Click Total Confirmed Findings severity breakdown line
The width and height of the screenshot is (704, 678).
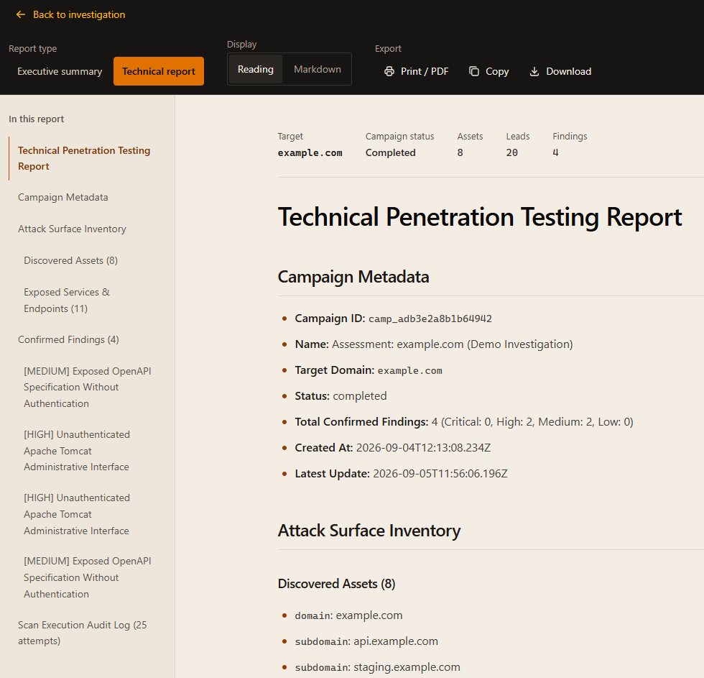point(464,422)
